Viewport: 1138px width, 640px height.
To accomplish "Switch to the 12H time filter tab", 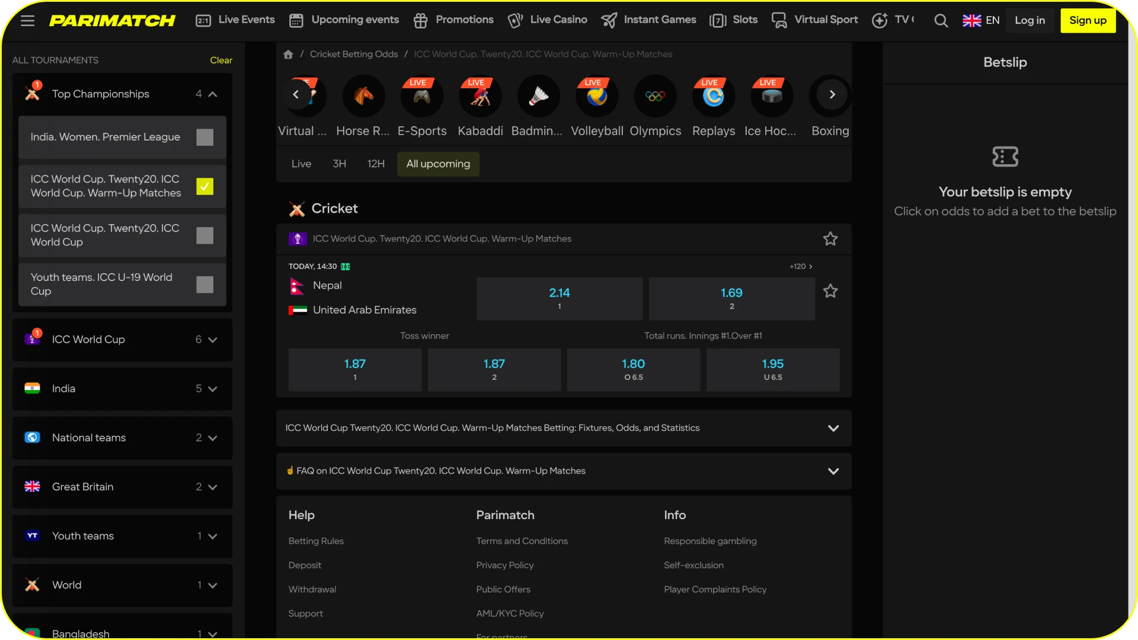I will tap(376, 164).
